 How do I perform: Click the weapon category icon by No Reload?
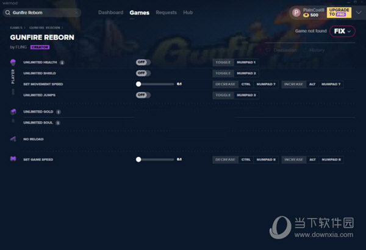[x=13, y=139]
